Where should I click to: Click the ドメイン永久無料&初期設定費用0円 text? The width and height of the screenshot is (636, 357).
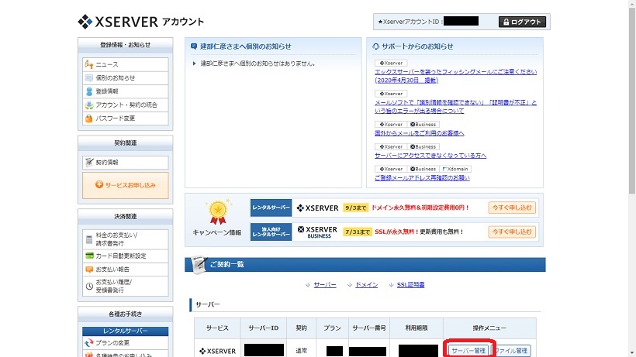tap(420, 208)
